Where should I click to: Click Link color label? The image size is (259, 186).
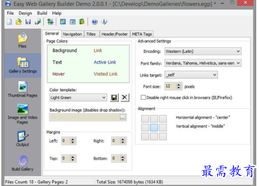pos(98,50)
